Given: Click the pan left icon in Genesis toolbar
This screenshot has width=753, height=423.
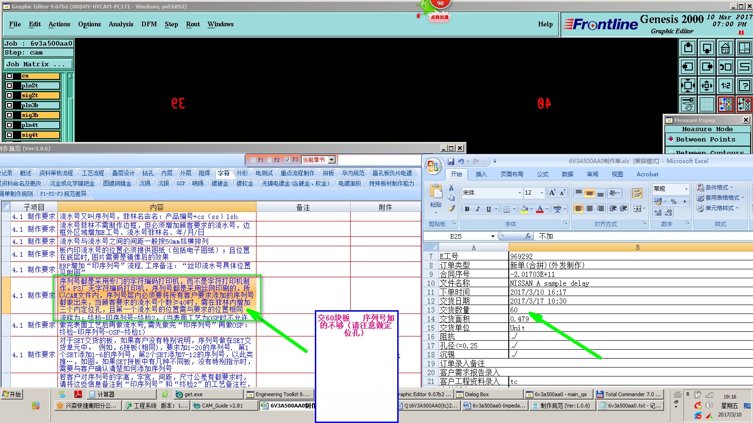Looking at the screenshot, I should (x=688, y=67).
